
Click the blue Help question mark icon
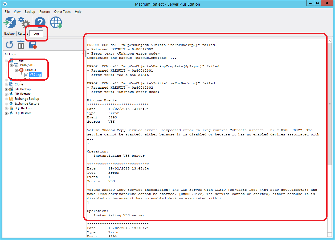coord(40,22)
